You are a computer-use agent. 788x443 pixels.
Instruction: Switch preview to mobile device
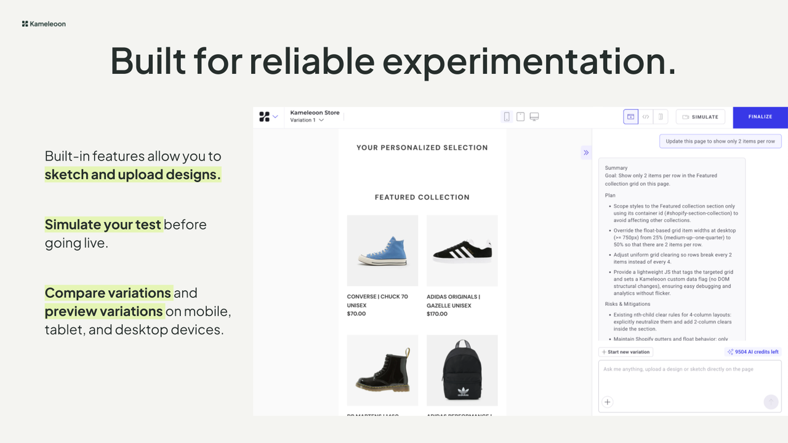click(x=507, y=117)
